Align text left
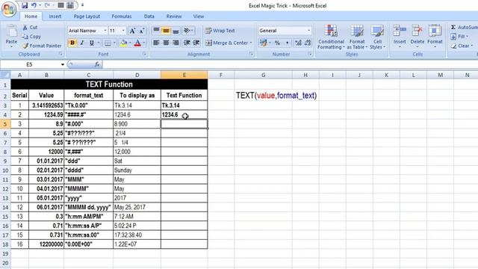This screenshot has width=478, height=269. (156, 43)
